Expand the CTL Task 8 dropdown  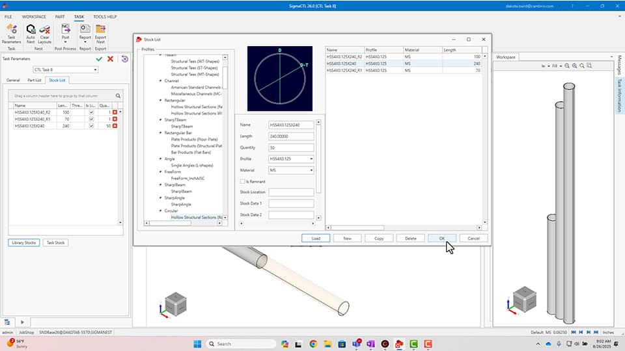96,70
